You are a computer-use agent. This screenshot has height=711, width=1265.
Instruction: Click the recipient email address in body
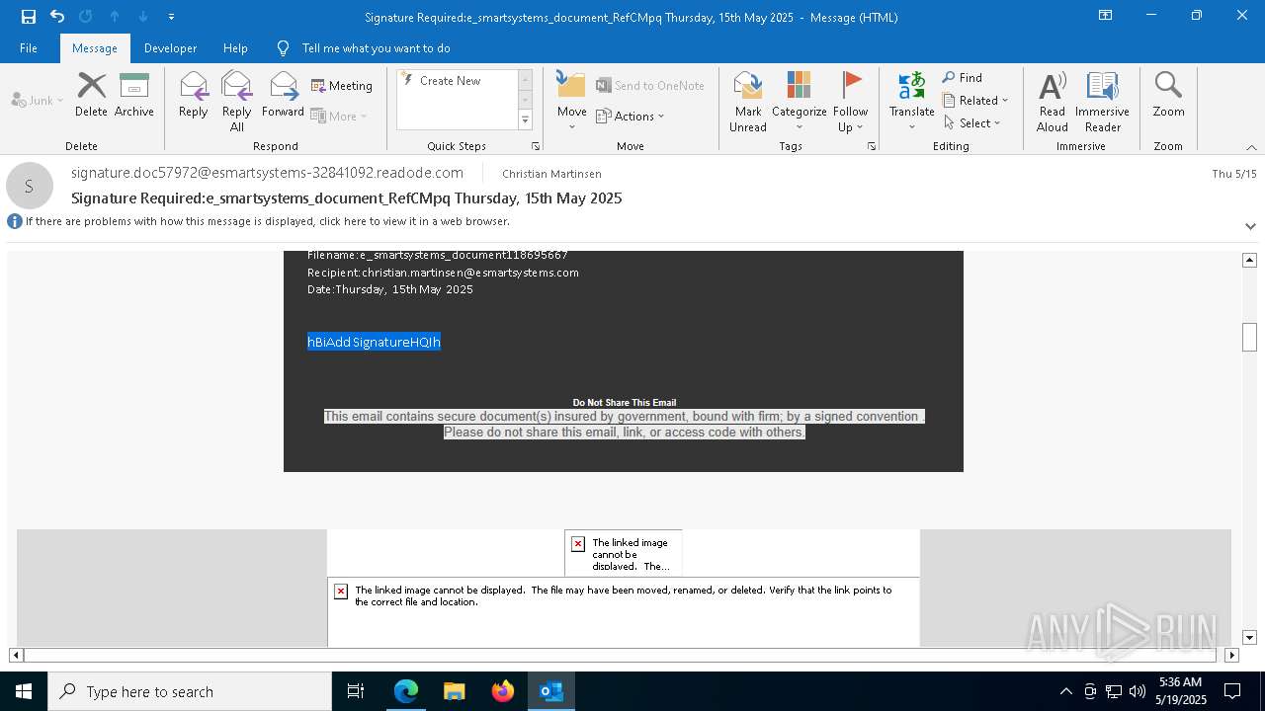470,273
